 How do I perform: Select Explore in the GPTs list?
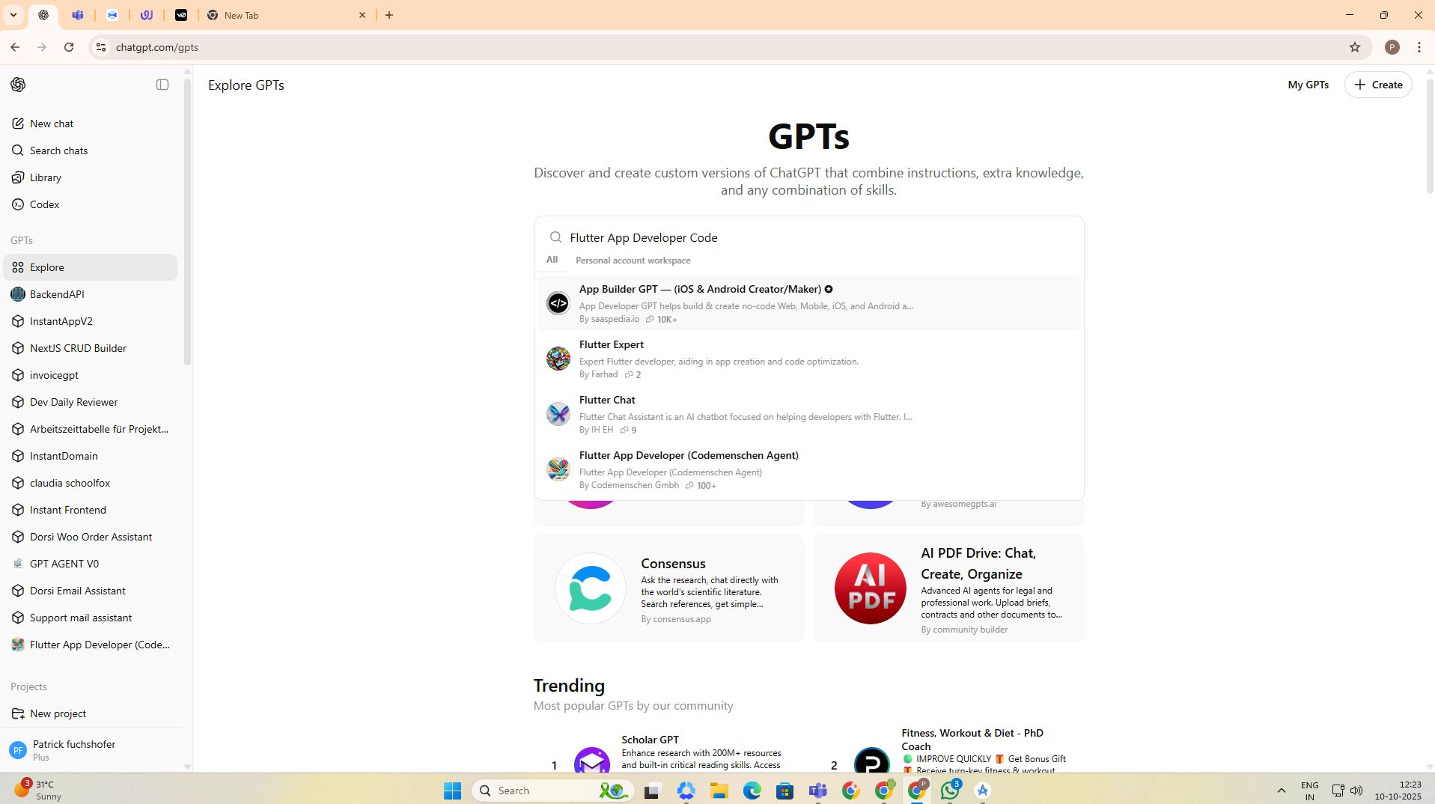[x=90, y=267]
